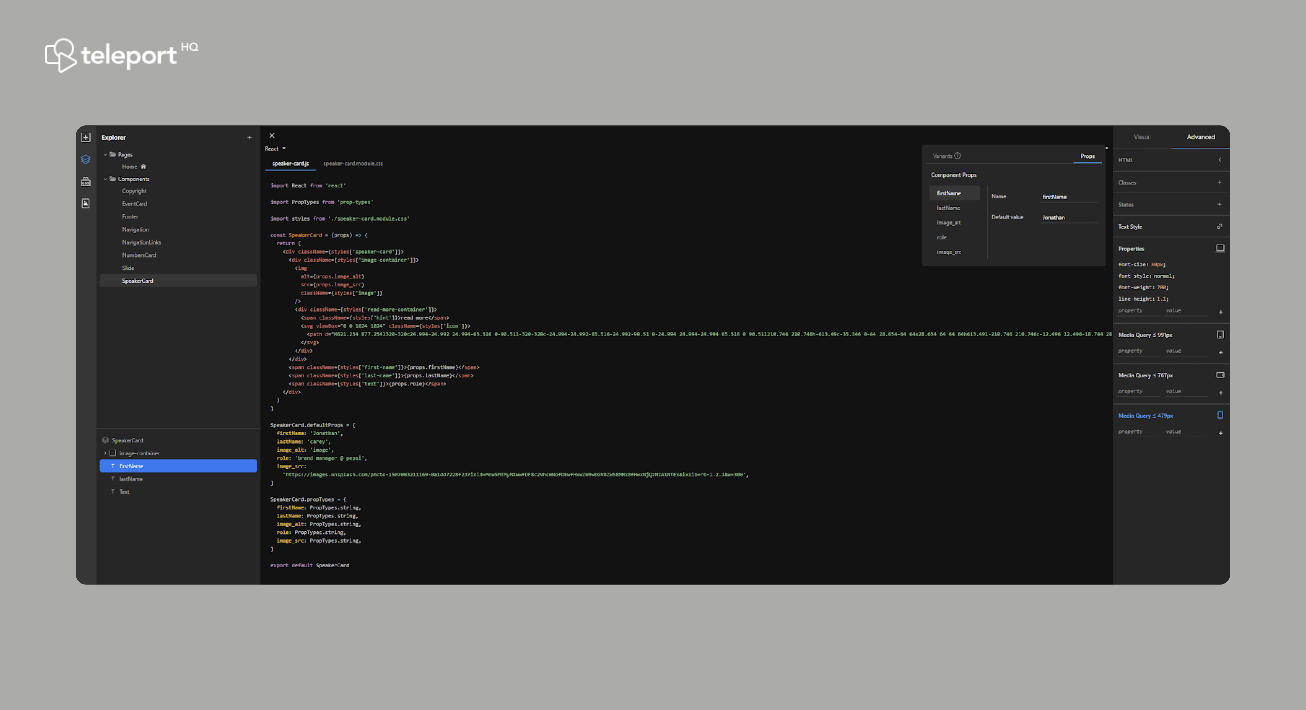Image resolution: width=1306 pixels, height=710 pixels.
Task: Switch to the Visual tab
Action: tap(1142, 137)
